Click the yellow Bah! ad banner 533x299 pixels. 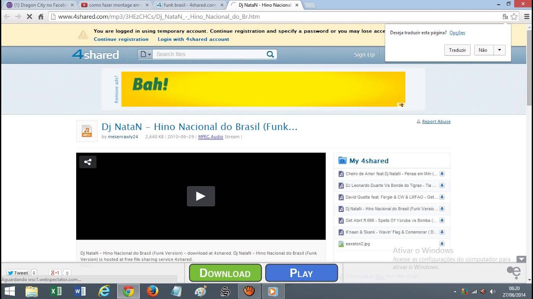click(x=263, y=89)
